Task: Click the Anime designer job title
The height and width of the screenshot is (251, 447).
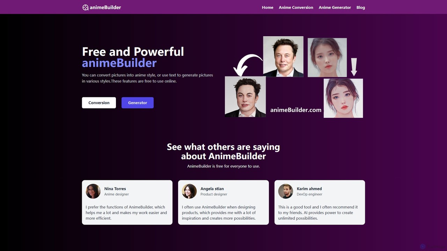Action: 117,194
